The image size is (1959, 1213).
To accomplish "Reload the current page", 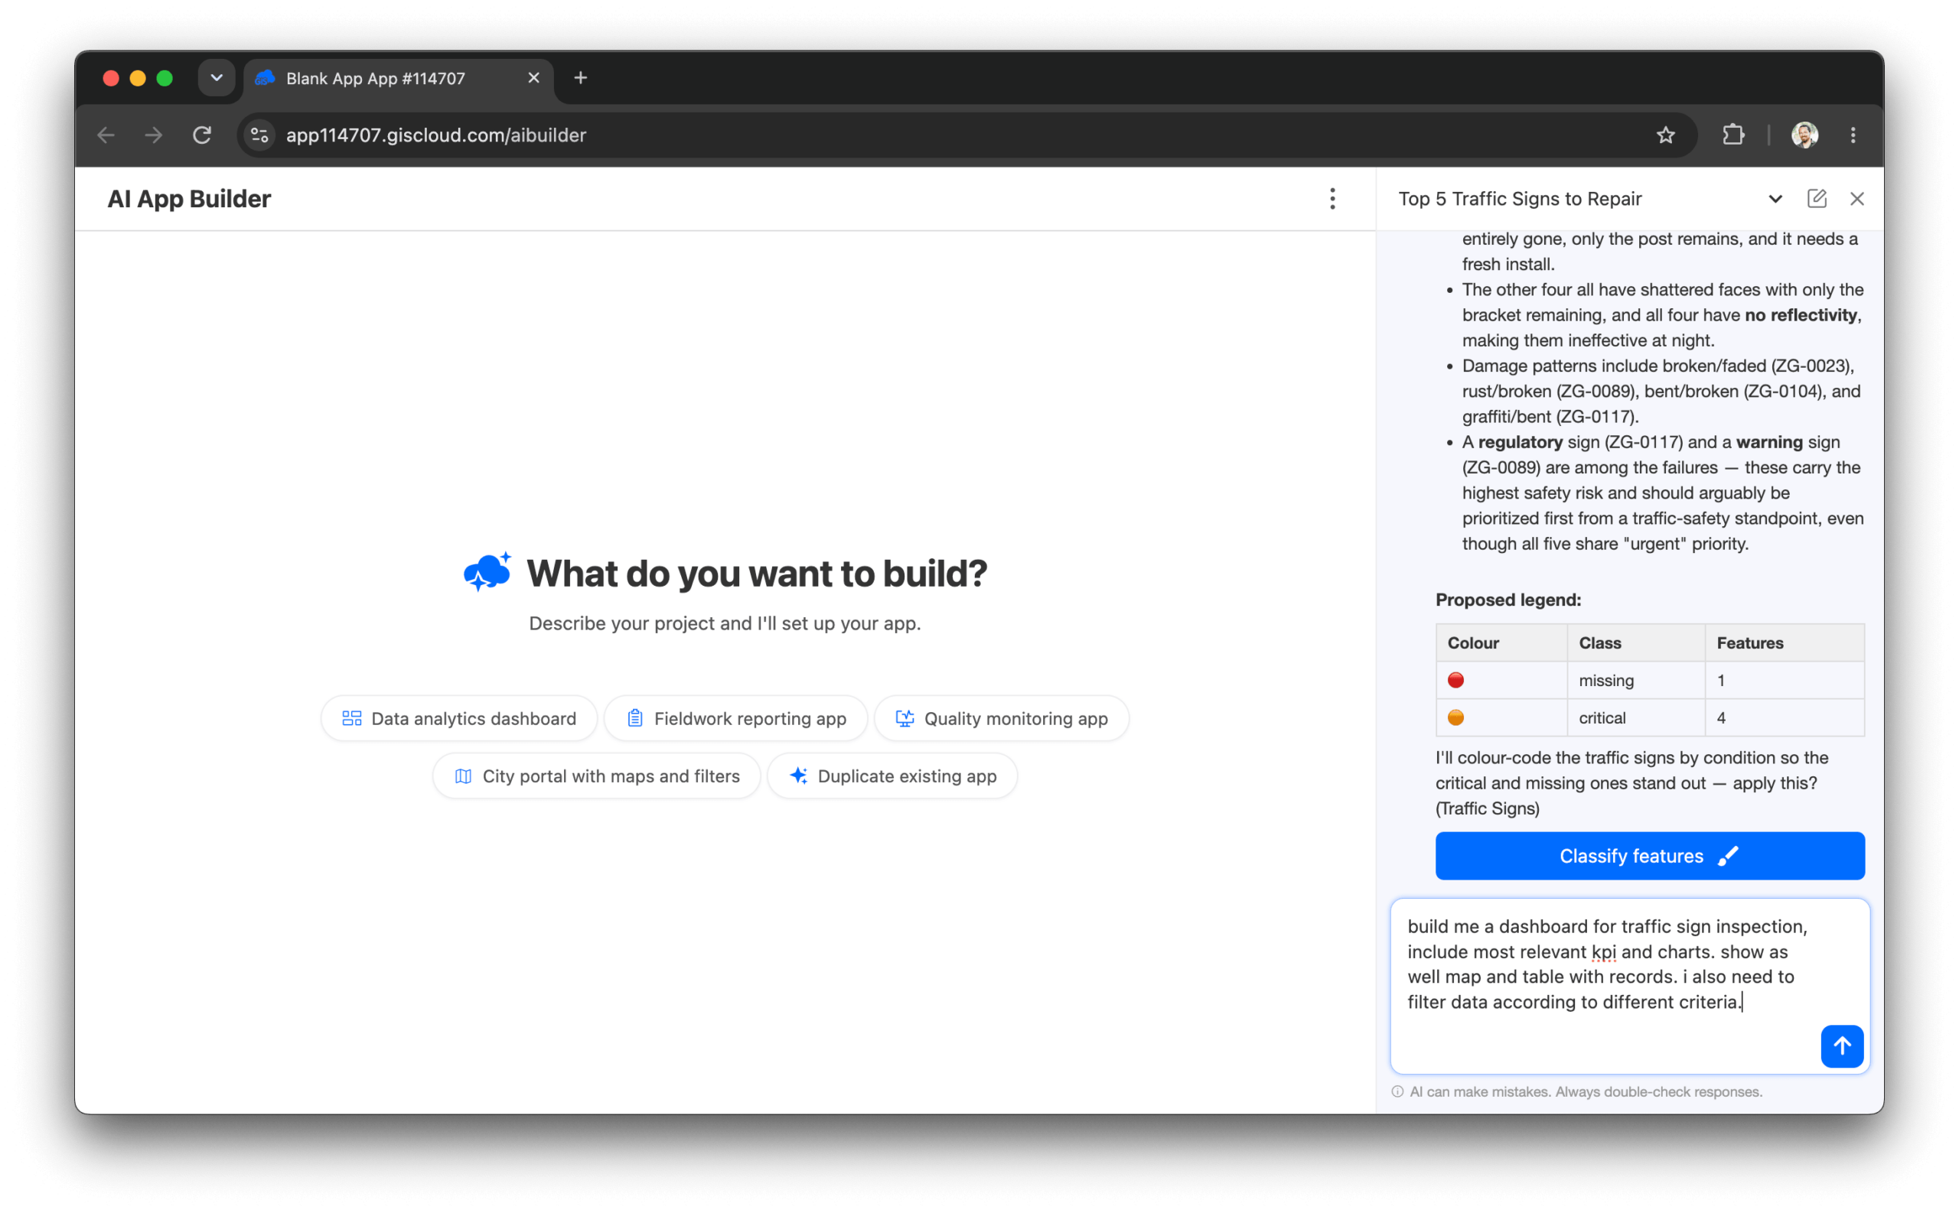I will [202, 135].
